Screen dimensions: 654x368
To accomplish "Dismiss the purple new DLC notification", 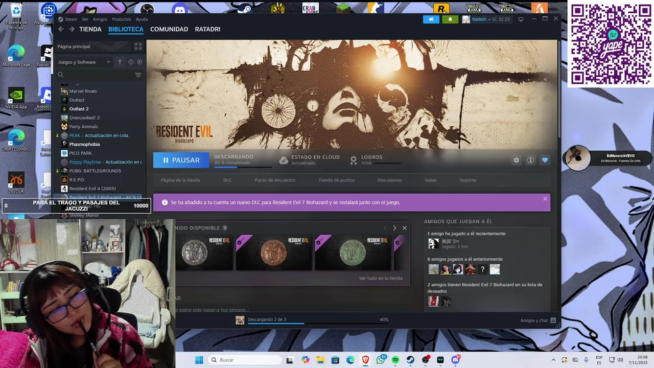I will coord(545,199).
